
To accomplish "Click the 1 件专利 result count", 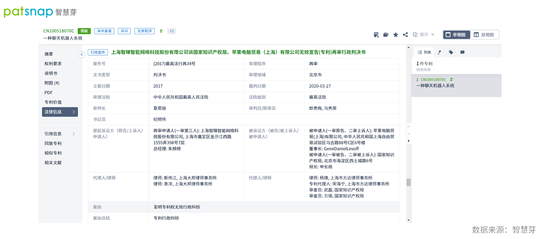I will (x=424, y=64).
